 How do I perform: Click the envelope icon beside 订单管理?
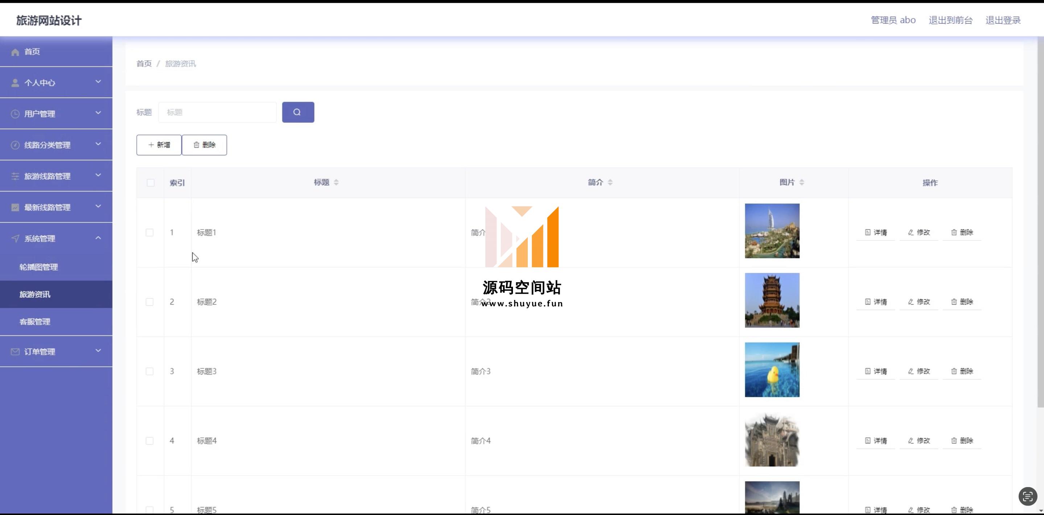point(15,352)
